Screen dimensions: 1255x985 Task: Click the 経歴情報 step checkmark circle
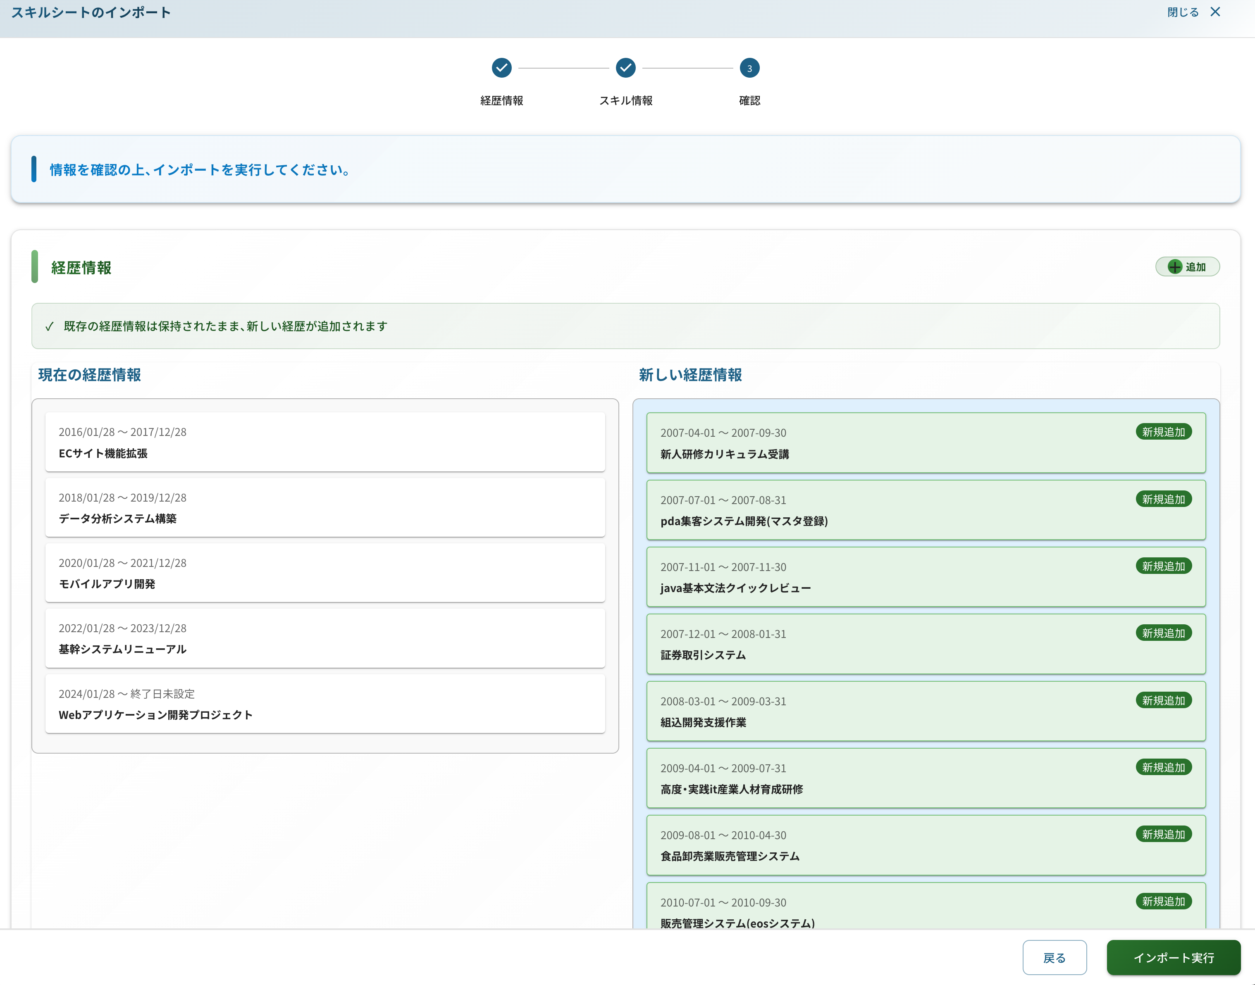pos(501,68)
